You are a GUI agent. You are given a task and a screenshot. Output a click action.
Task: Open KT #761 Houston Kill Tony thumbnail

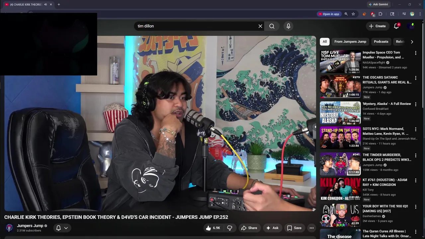pos(340,189)
